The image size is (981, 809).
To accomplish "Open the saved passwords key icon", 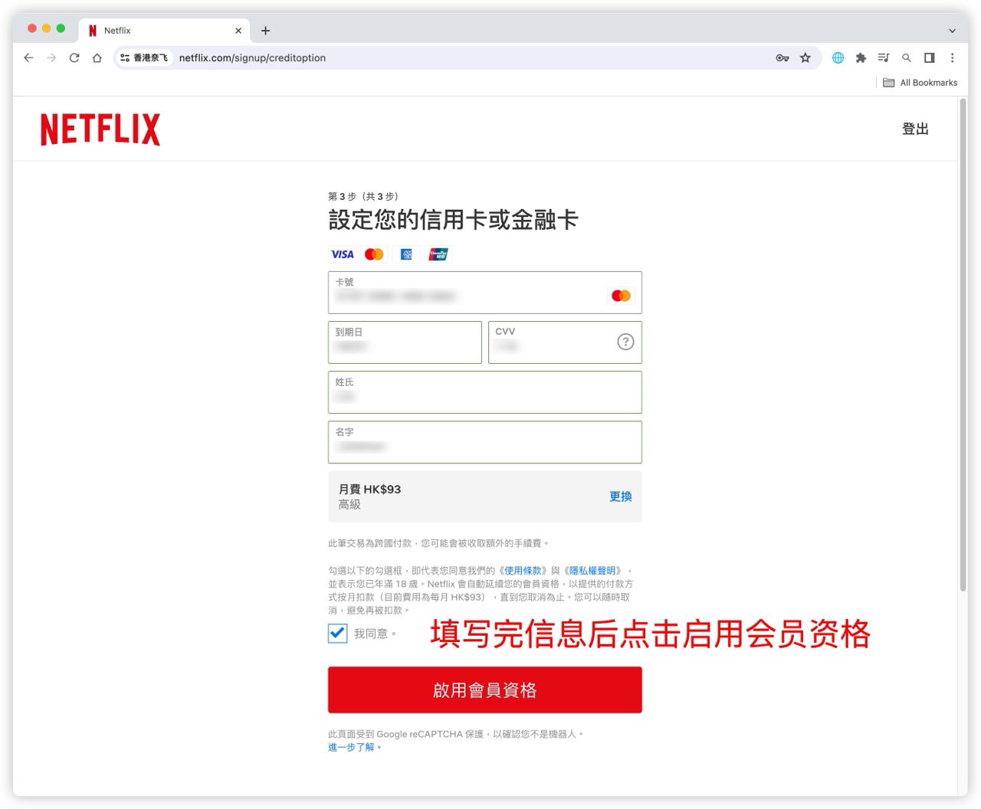I will [783, 57].
